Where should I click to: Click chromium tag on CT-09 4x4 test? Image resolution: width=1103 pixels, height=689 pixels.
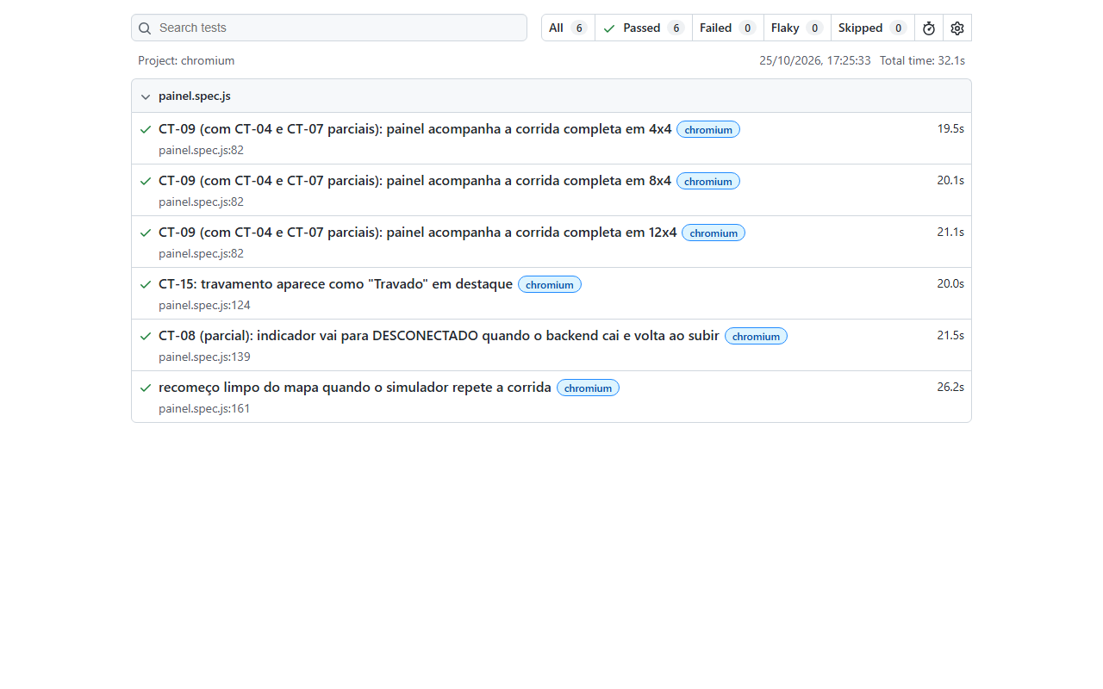[708, 130]
